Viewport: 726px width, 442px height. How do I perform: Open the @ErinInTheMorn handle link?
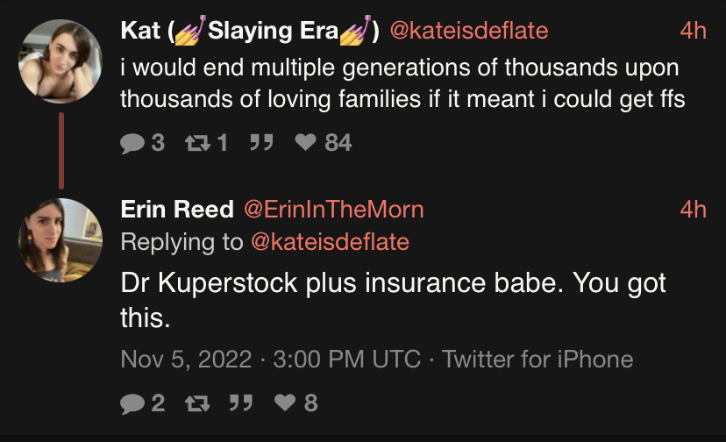coord(332,210)
